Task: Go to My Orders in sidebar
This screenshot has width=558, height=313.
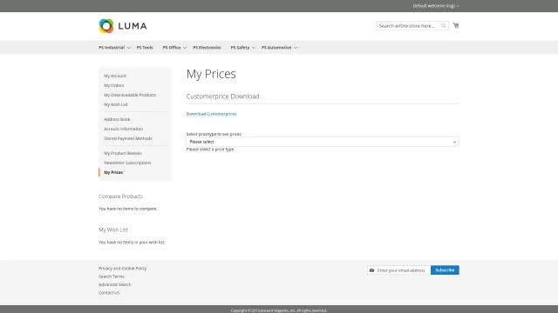Action: (x=114, y=85)
